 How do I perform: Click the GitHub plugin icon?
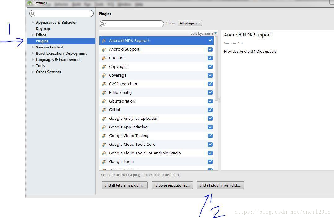pos(104,110)
